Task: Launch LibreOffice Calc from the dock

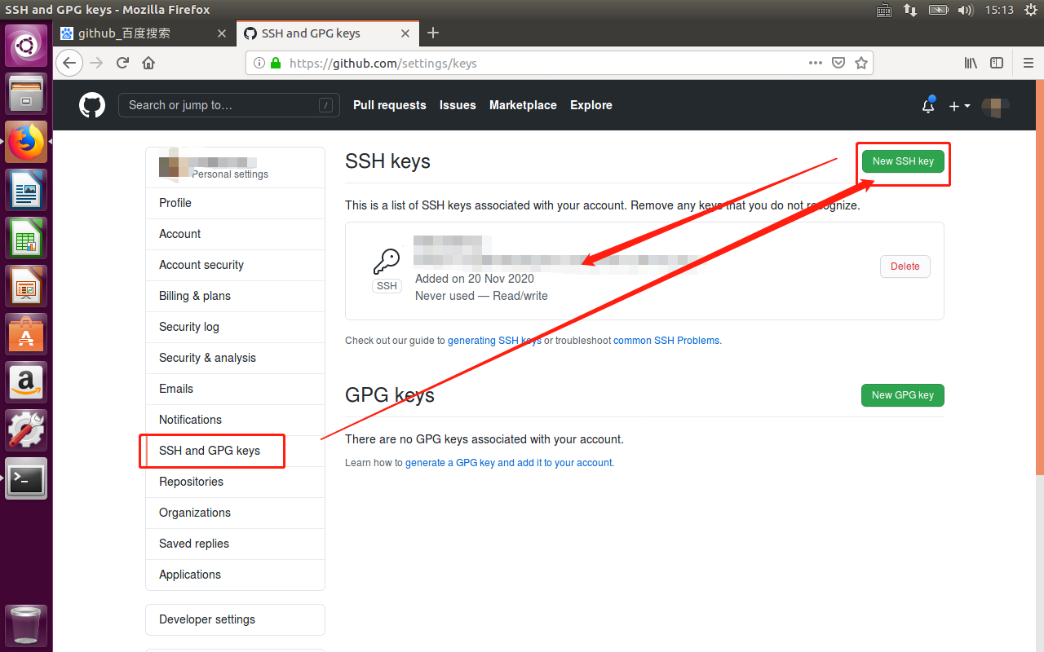Action: (x=26, y=238)
